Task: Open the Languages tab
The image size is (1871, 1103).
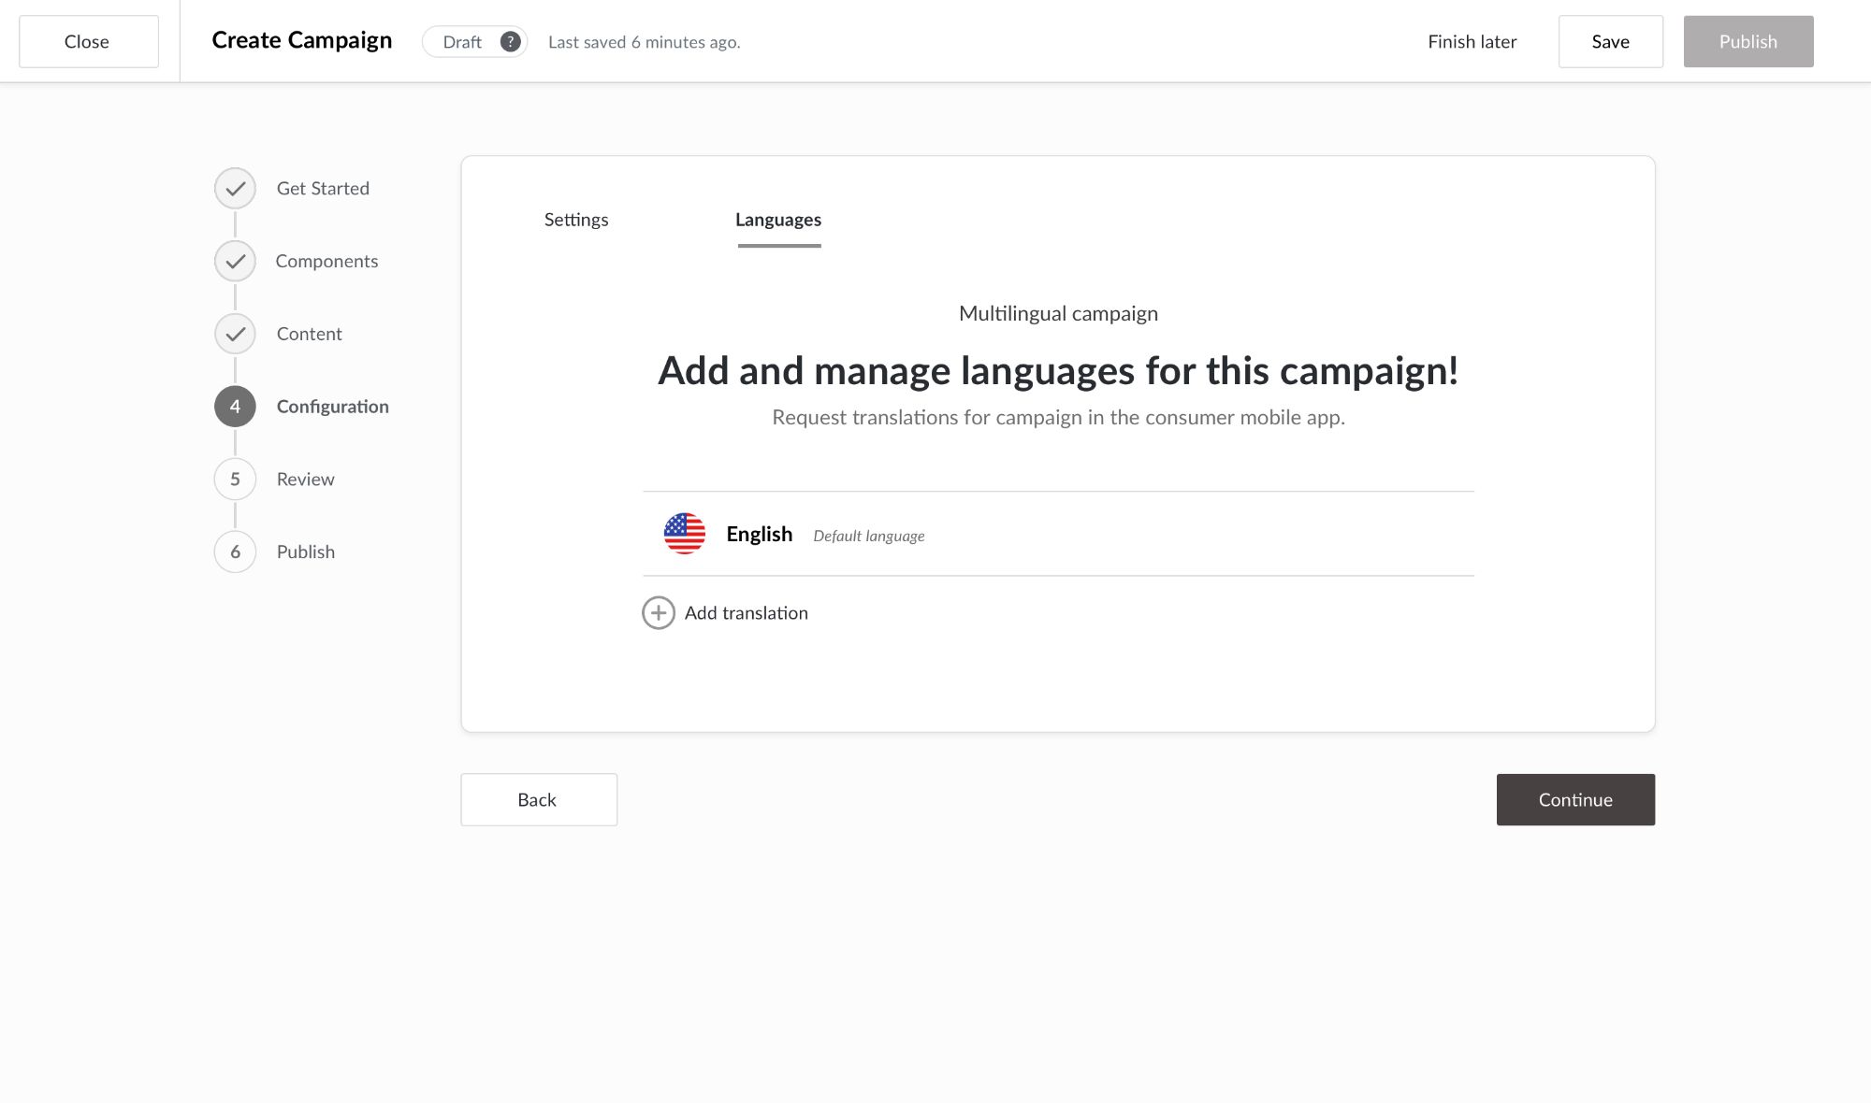Action: pos(778,220)
